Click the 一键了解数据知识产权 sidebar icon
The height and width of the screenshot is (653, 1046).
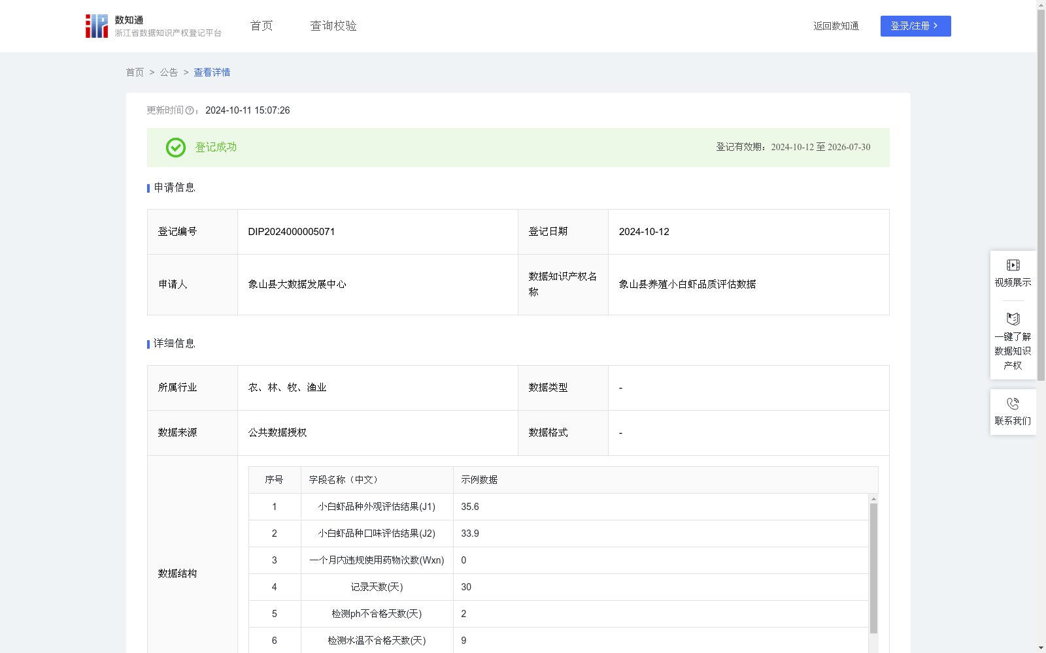pyautogui.click(x=1013, y=319)
